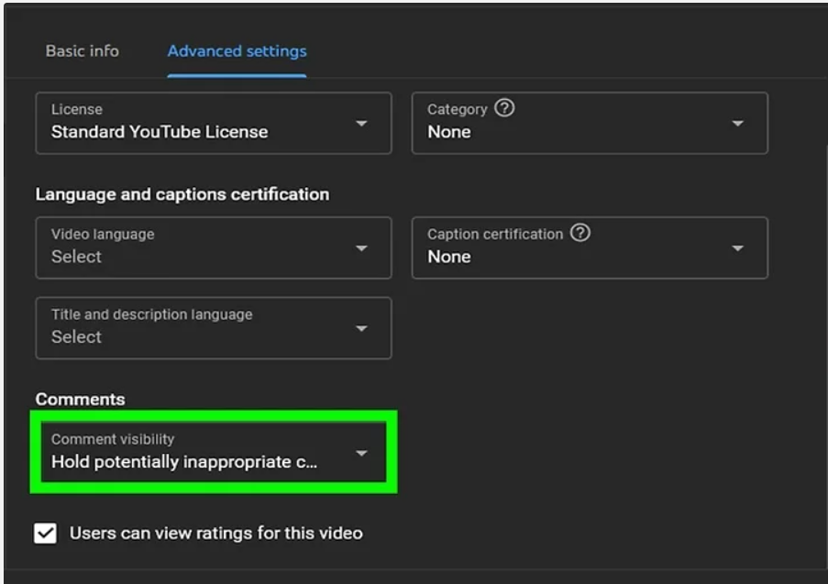
Task: Open the License dropdown
Action: point(214,123)
